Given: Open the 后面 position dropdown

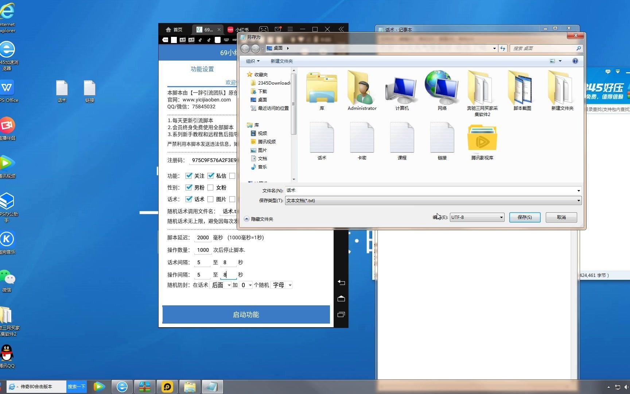Looking at the screenshot, I should [x=221, y=285].
